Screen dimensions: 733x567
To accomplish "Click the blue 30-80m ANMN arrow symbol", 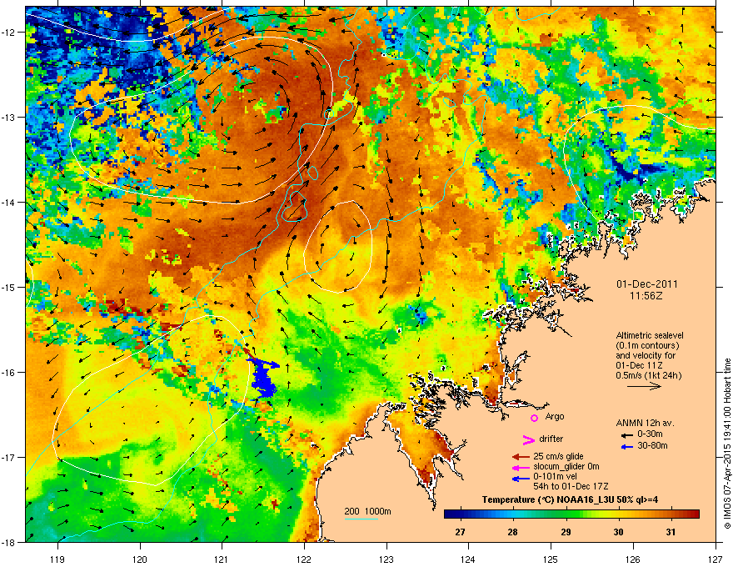I will pyautogui.click(x=627, y=447).
